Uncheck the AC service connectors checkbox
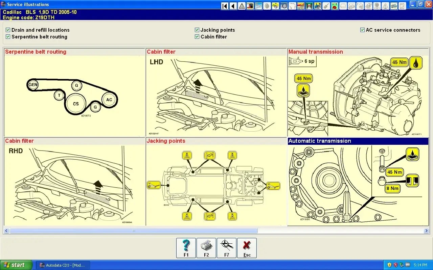The height and width of the screenshot is (270, 433). point(362,30)
